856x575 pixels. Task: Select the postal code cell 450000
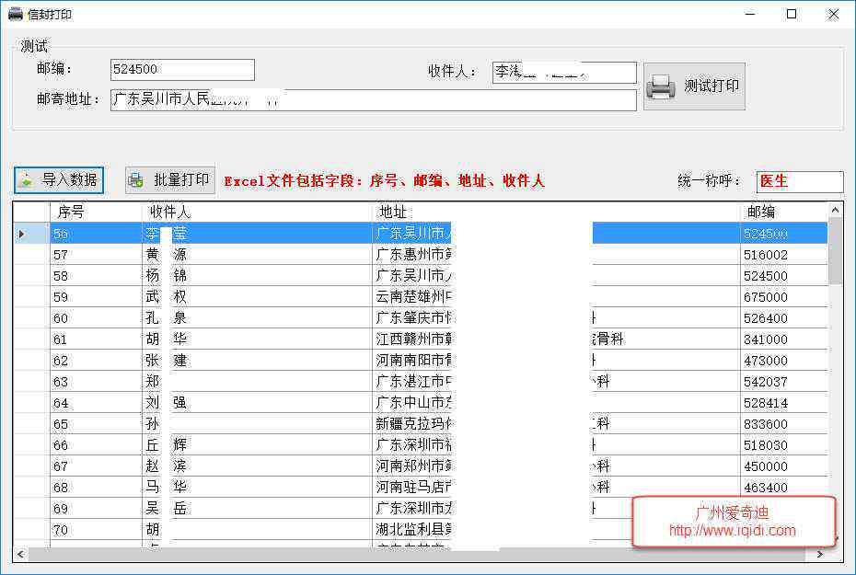pyautogui.click(x=784, y=466)
